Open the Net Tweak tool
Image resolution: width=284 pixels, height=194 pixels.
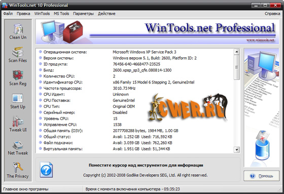click(18, 147)
